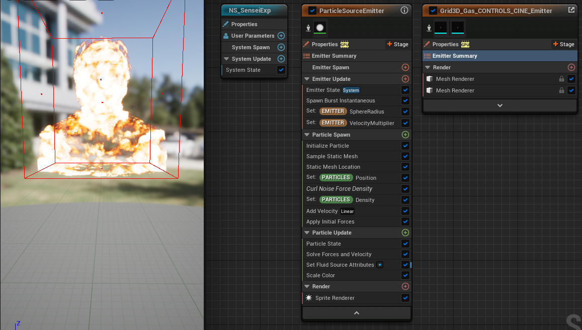
Task: Collapse the Render group in Grid3D emitter
Action: [427, 67]
